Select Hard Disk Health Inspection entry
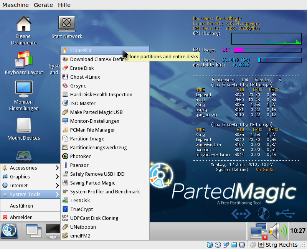This screenshot has height=249, width=307. [101, 94]
